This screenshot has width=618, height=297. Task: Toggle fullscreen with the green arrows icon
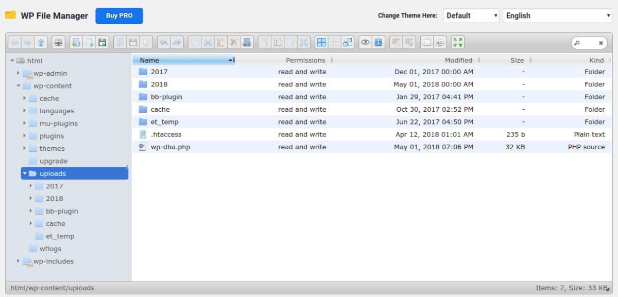(458, 43)
